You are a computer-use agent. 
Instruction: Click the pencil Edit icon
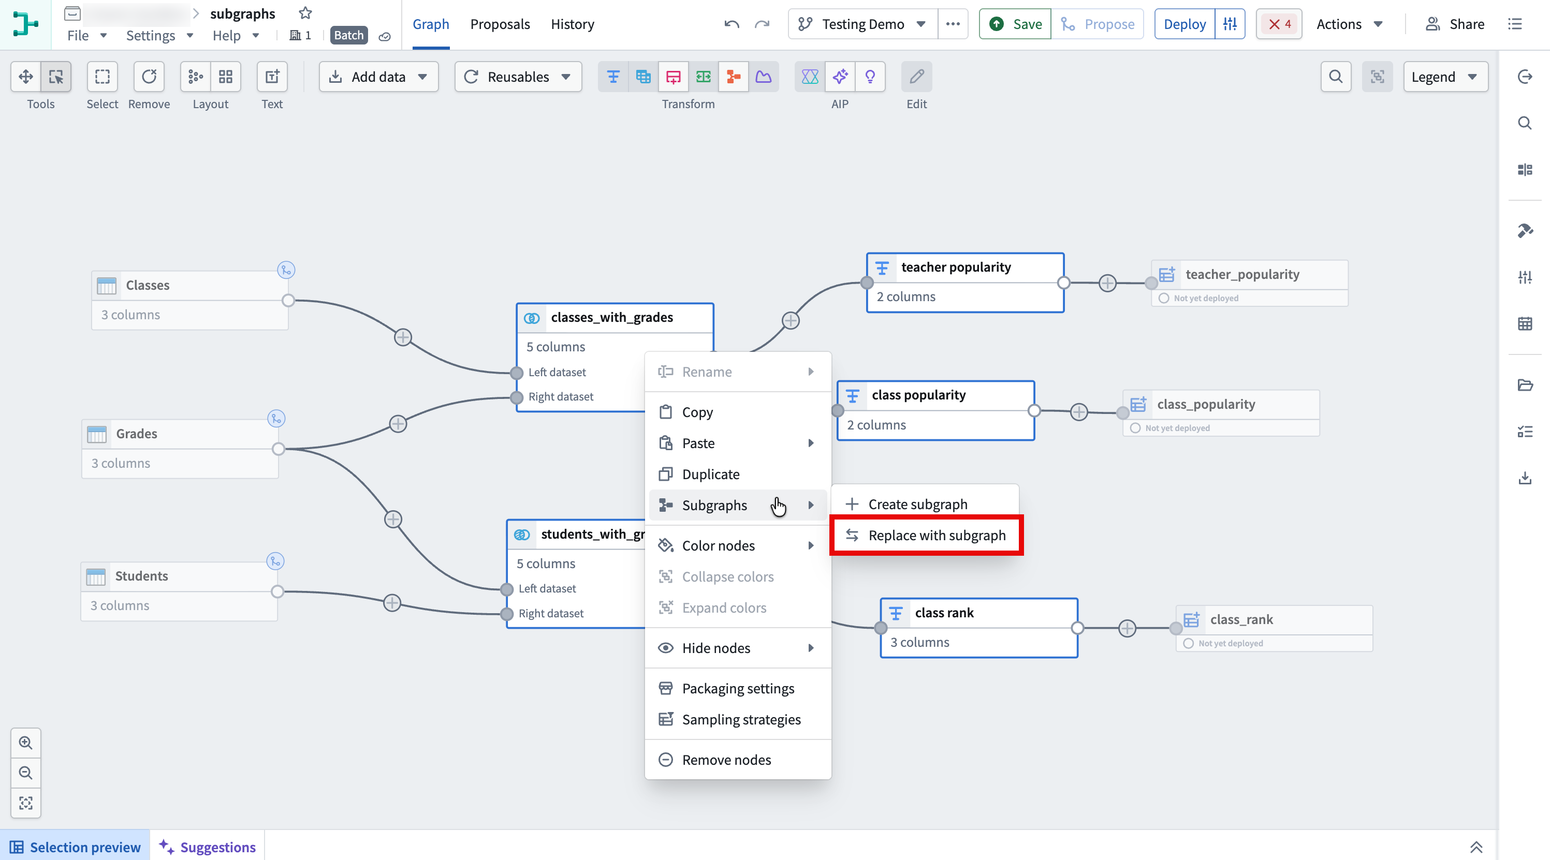pyautogui.click(x=916, y=77)
